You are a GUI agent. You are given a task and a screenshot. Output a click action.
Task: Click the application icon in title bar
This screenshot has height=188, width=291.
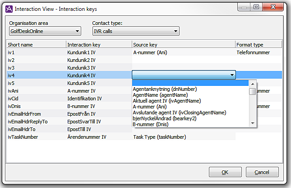(x=8, y=9)
